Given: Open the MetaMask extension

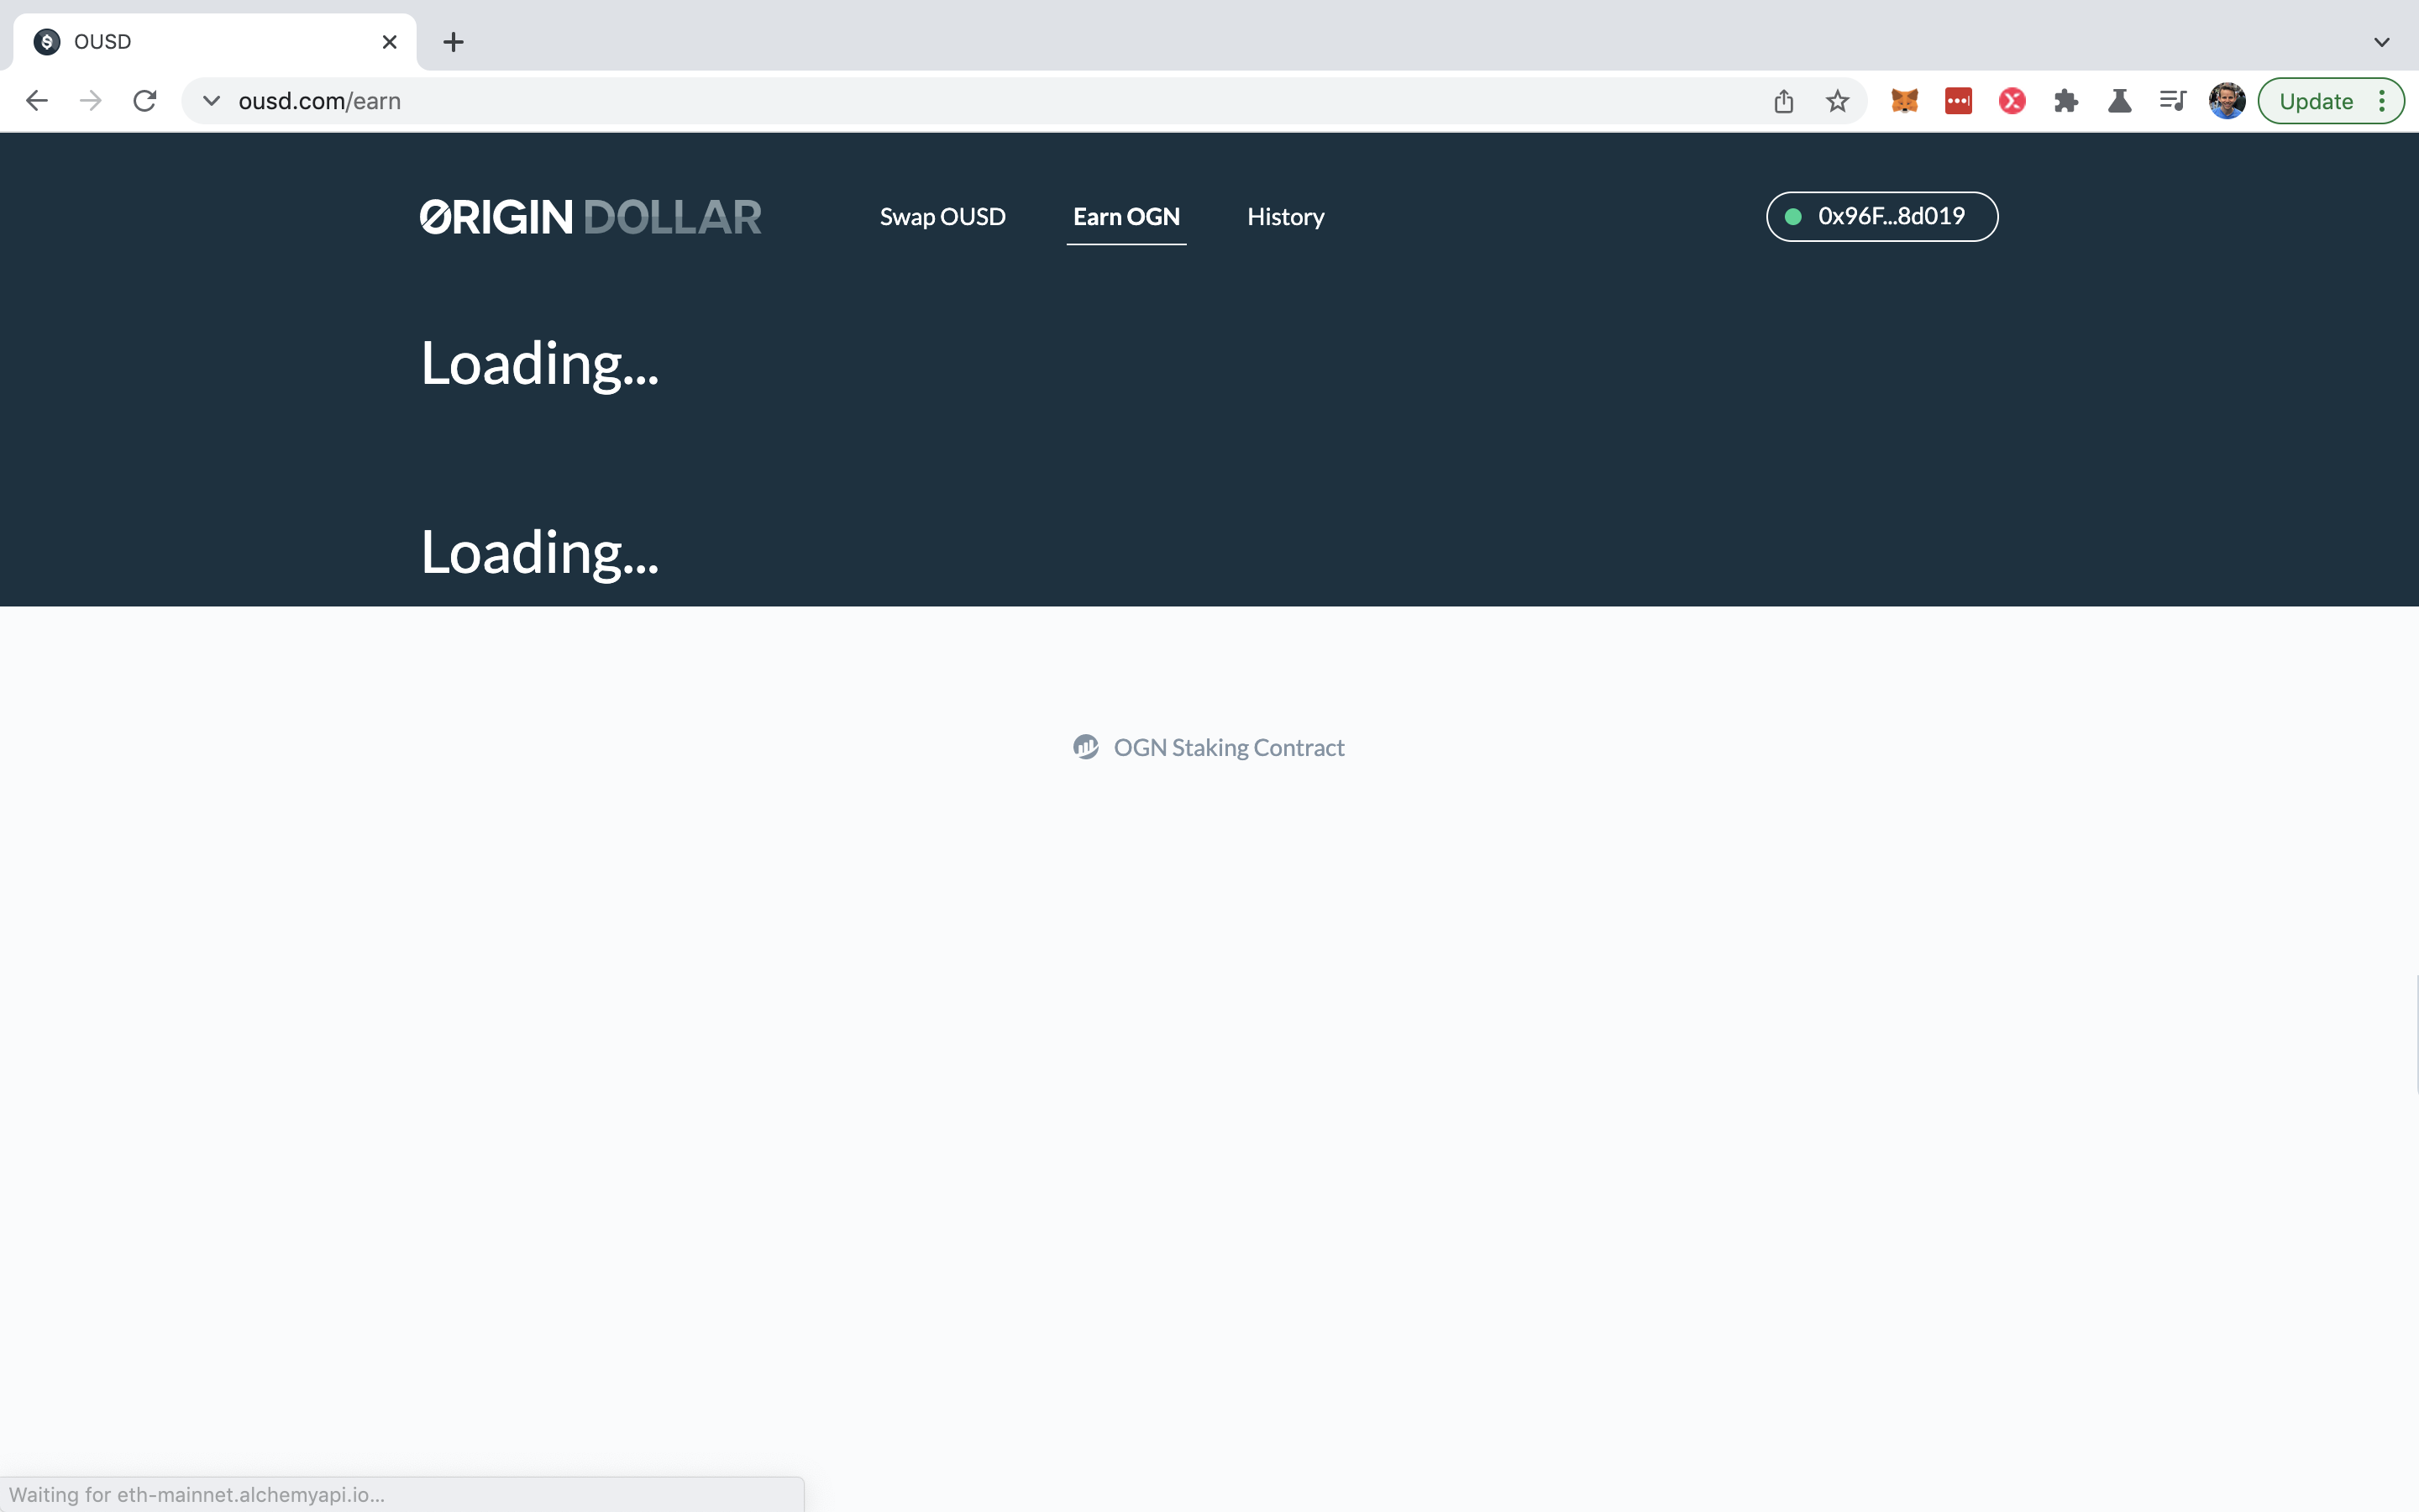Looking at the screenshot, I should [1904, 100].
